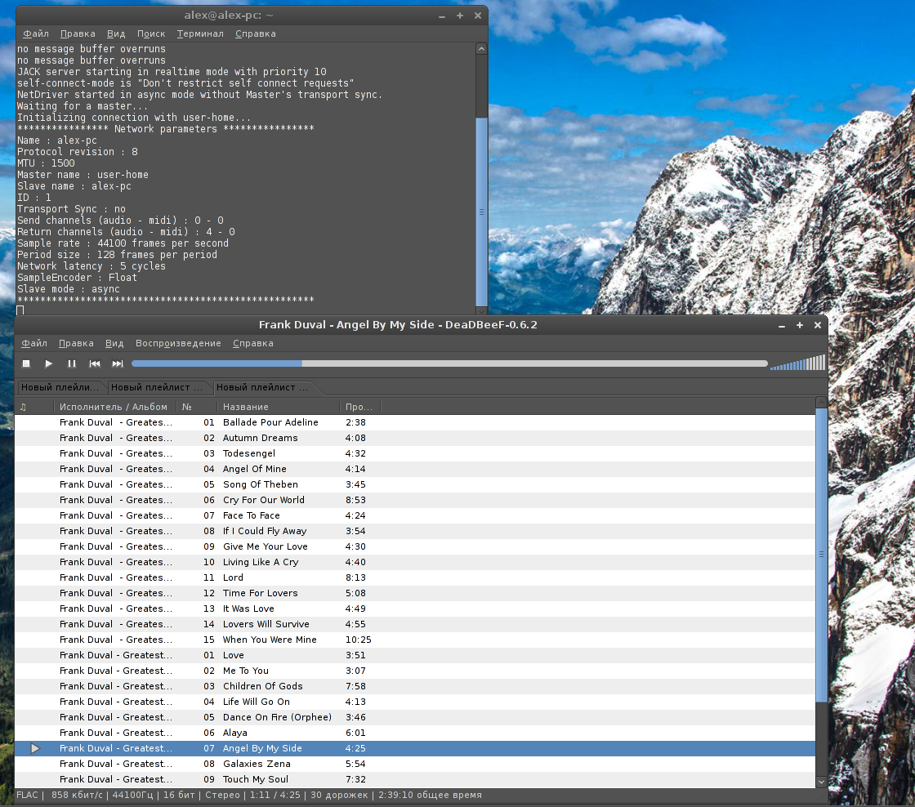Select the track When You Were Mine

pos(270,640)
